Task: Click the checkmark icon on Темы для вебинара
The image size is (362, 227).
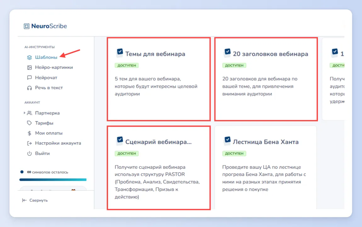Action: pos(120,52)
